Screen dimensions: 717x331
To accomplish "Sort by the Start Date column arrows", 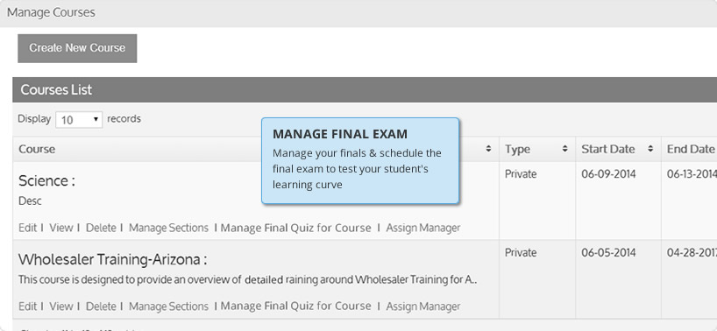I will click(650, 149).
